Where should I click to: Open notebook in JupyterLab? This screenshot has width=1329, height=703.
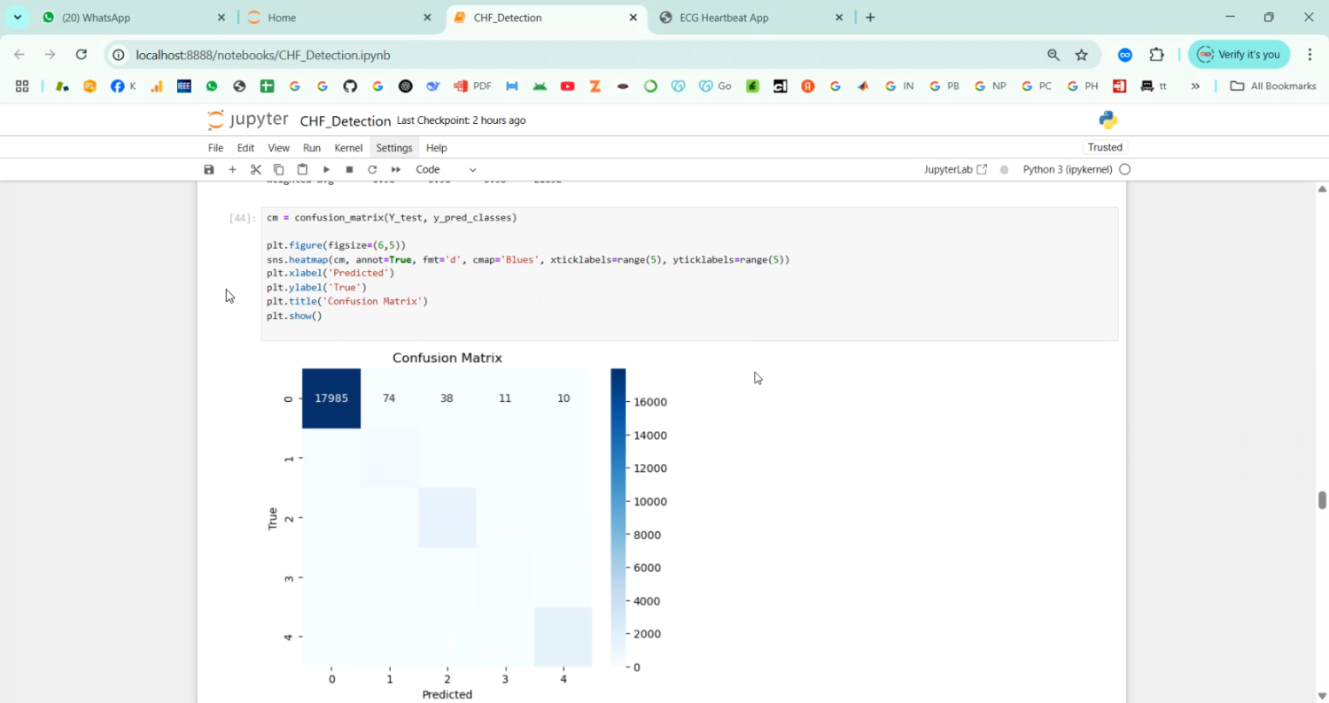click(x=954, y=169)
